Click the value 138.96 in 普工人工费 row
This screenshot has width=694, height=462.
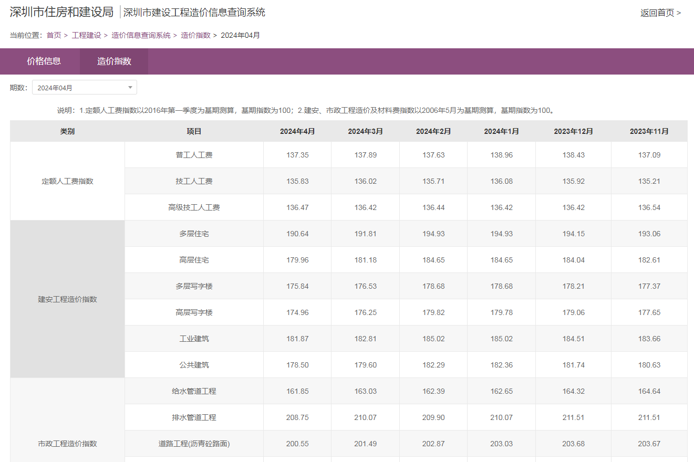(501, 155)
